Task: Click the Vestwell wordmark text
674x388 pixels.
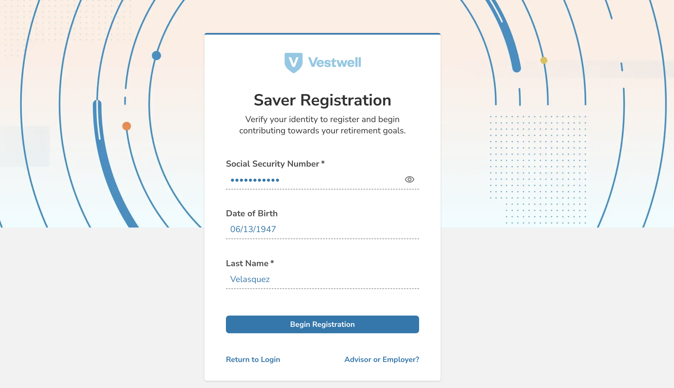Action: 334,63
